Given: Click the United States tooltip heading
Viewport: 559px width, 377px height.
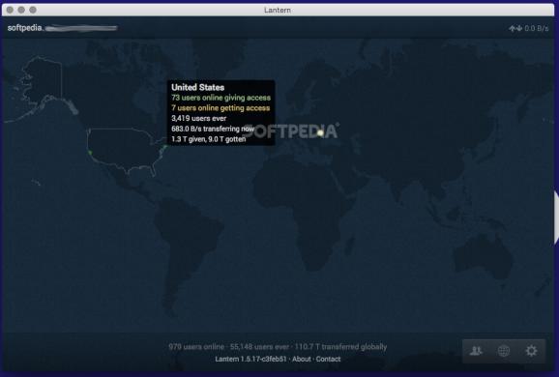Looking at the screenshot, I should 198,87.
